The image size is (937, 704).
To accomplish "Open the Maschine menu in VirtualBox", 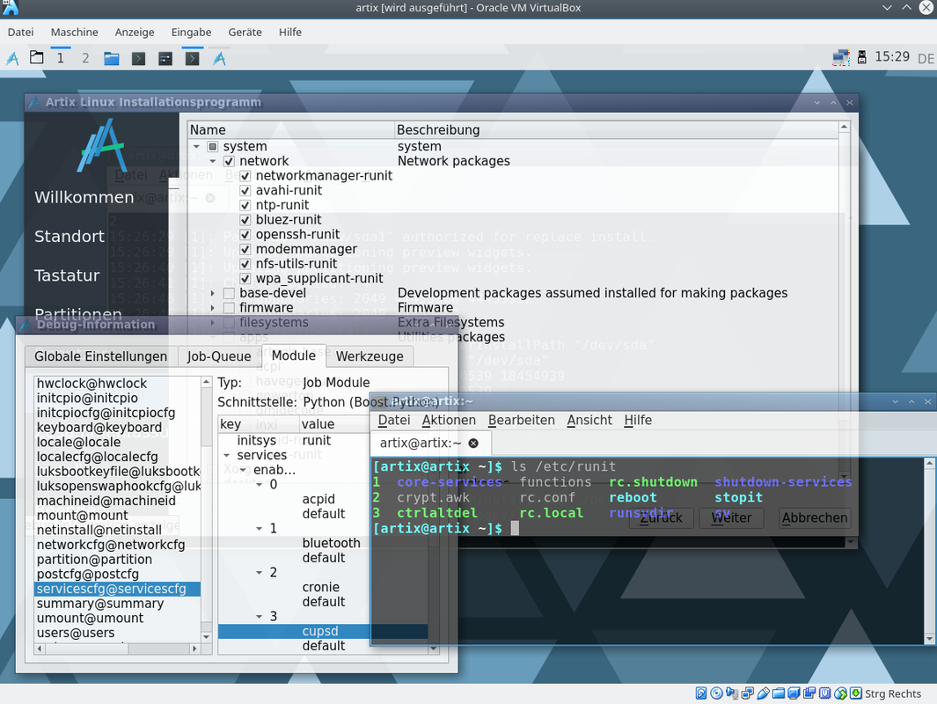I will pos(74,33).
